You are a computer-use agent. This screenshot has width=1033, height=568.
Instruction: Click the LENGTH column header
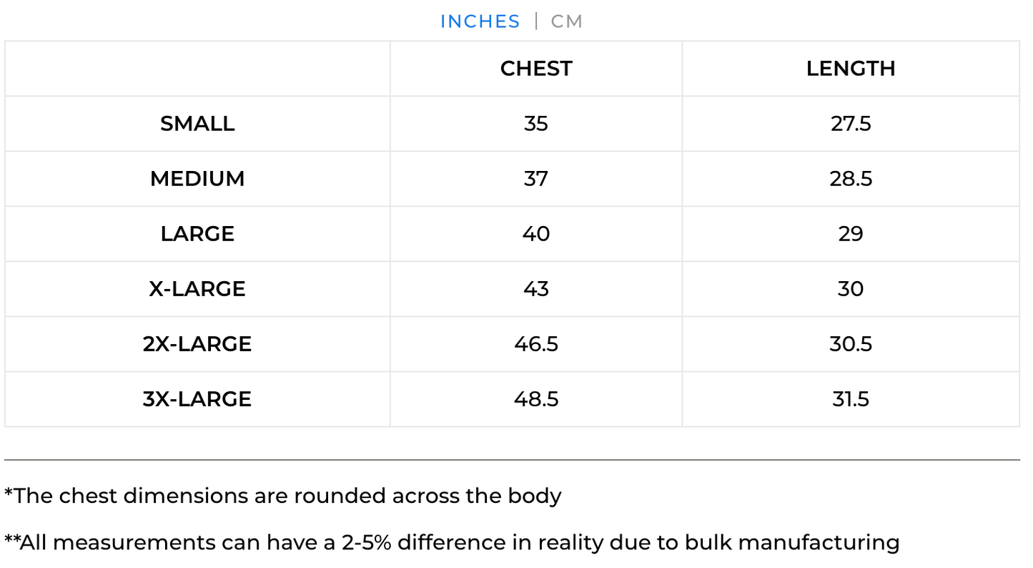coord(851,69)
